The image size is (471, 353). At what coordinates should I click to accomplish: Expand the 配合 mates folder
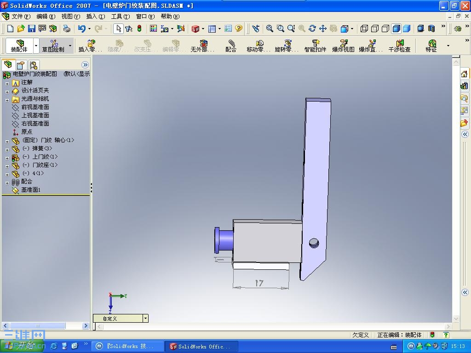7,183
